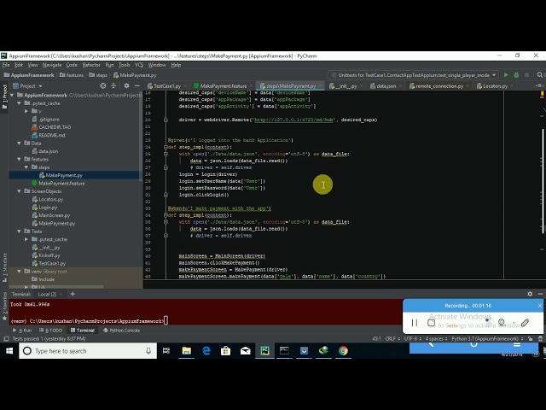The height and width of the screenshot is (410, 546).
Task: Select Login.py in project tree
Action: [48, 208]
